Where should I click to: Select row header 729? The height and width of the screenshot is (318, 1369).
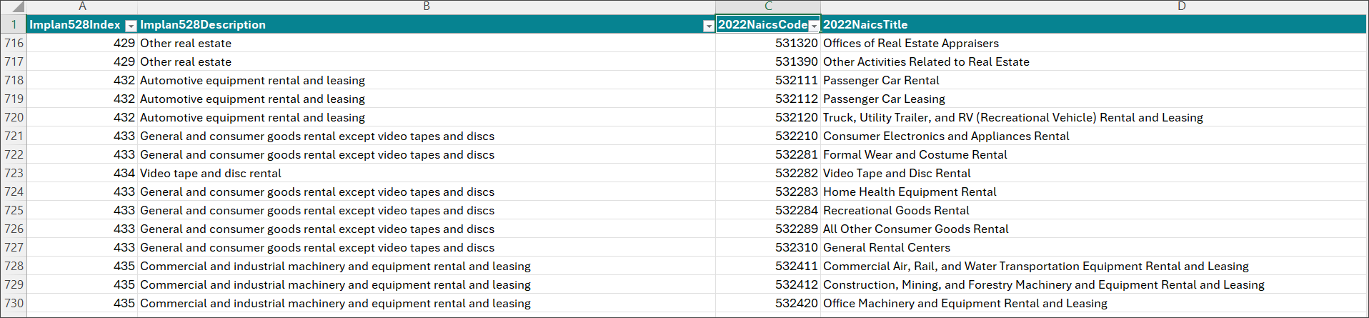tap(14, 284)
